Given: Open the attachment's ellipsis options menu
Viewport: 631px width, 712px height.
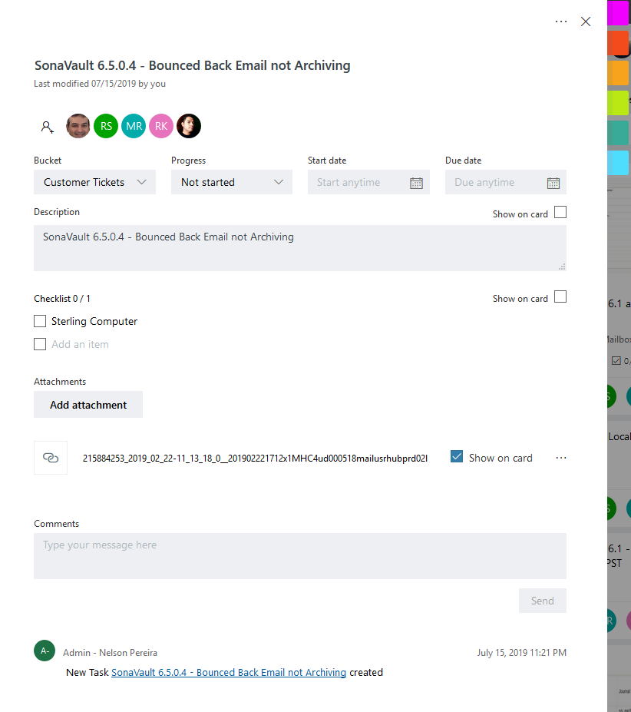Looking at the screenshot, I should click(x=561, y=457).
